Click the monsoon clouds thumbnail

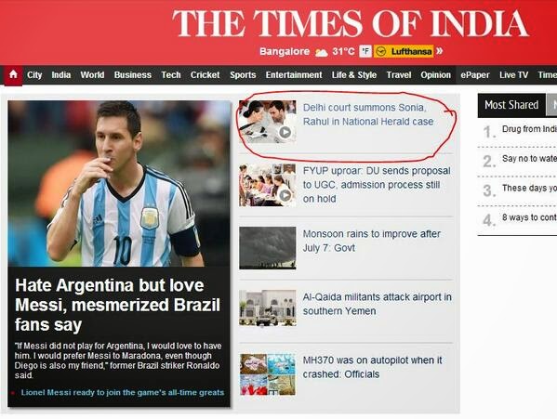point(268,248)
